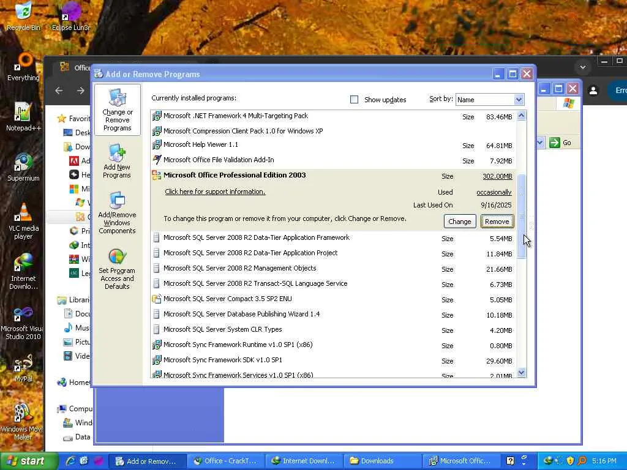This screenshot has height=470, width=627.
Task: Launch VLC media player shortcut
Action: (x=23, y=221)
